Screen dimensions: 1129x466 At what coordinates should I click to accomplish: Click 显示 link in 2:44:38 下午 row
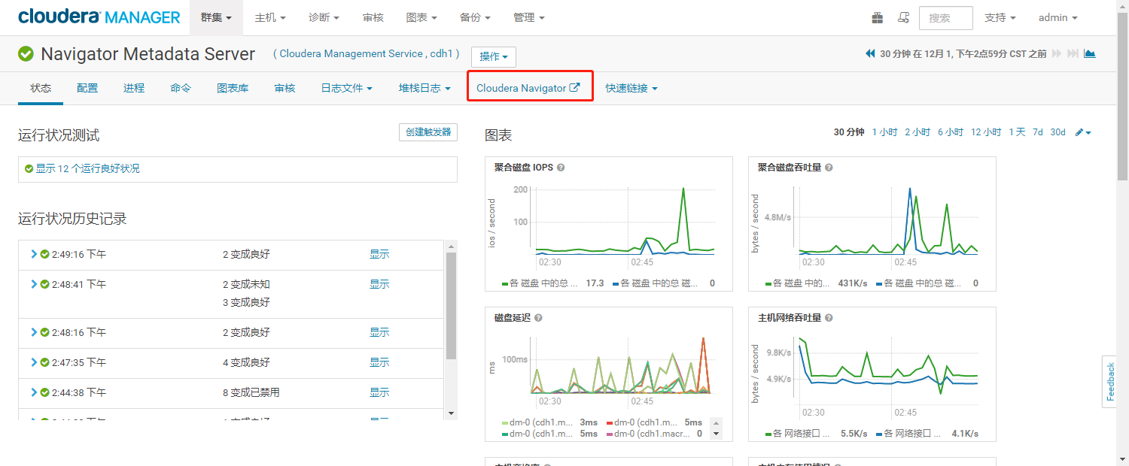coord(379,392)
